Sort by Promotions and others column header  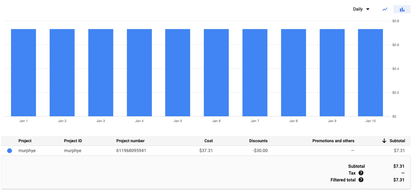[333, 141]
